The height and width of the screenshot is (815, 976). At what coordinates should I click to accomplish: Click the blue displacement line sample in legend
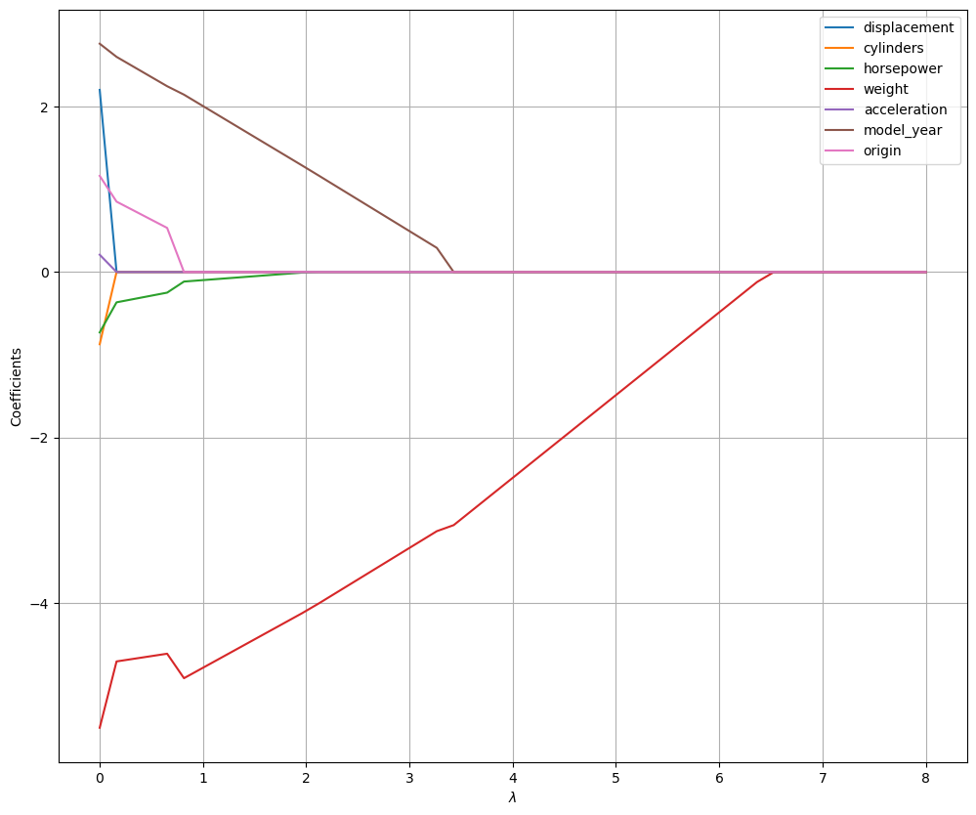point(839,27)
